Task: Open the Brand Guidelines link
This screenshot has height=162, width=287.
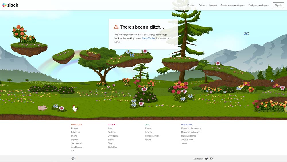Action: (189, 136)
